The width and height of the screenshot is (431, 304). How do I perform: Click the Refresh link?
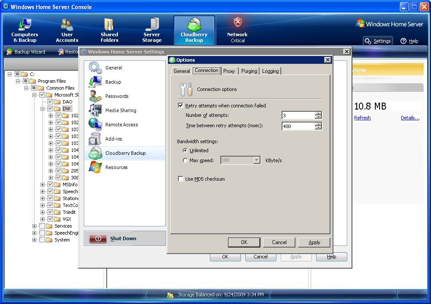coord(362,118)
